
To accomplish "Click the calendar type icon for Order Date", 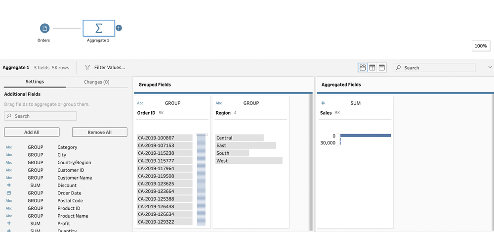I will pyautogui.click(x=9, y=193).
